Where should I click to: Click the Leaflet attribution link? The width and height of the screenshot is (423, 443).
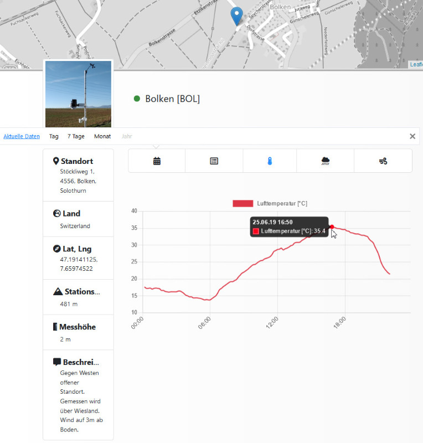coord(416,65)
